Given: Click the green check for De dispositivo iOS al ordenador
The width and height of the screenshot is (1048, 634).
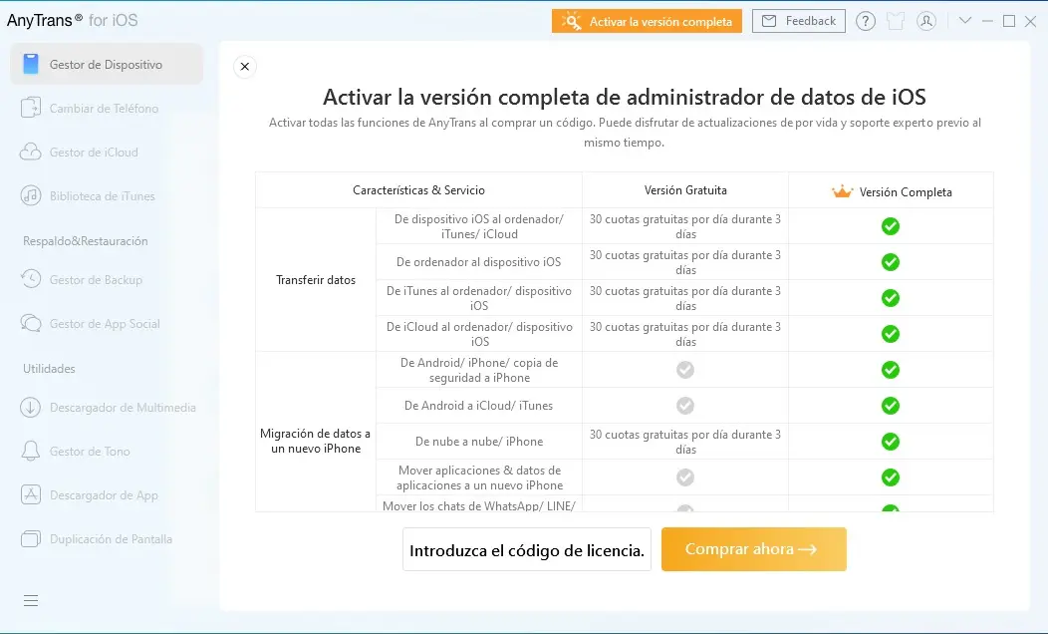Looking at the screenshot, I should 891,226.
